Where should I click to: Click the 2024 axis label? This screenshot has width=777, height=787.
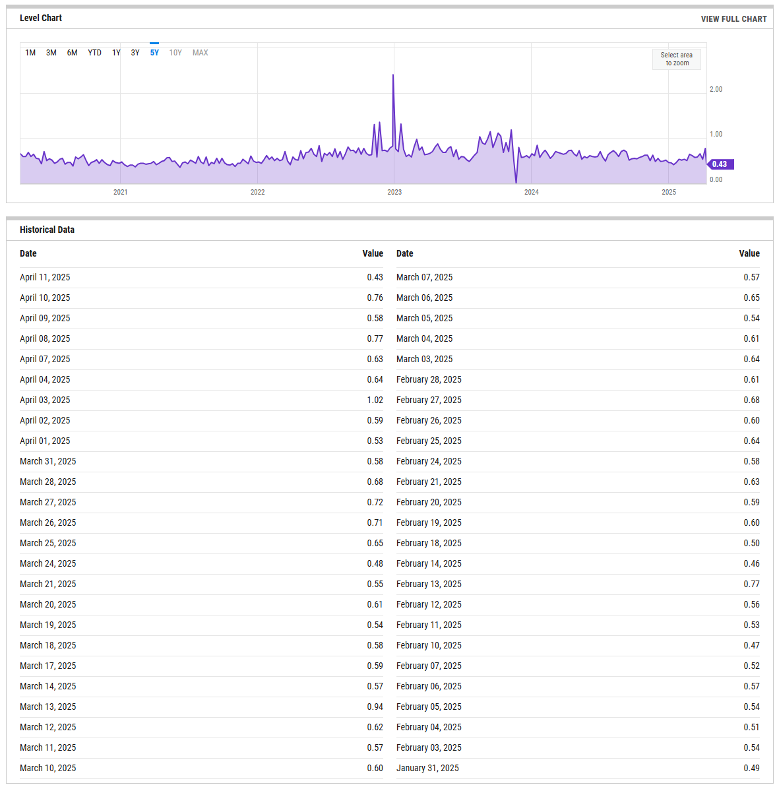532,192
